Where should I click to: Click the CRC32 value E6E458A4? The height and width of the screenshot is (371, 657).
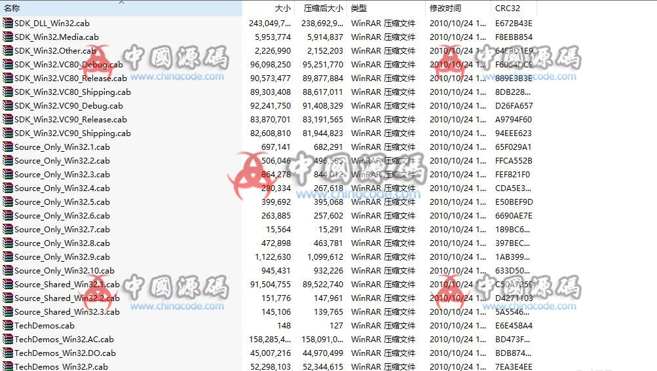(x=514, y=326)
